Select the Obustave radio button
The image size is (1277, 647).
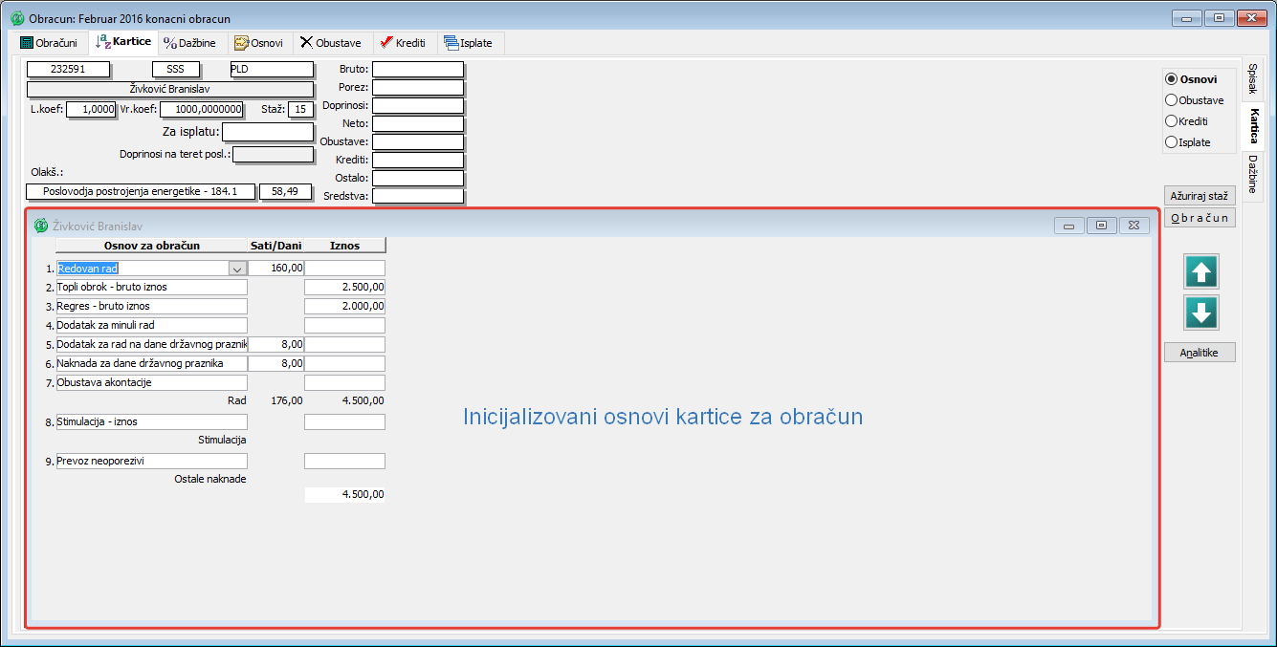pos(1171,100)
